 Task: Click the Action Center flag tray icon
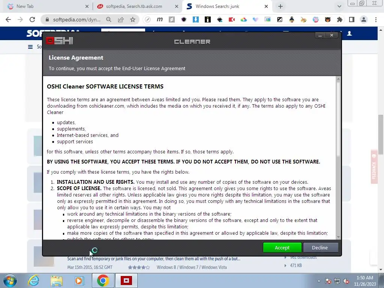pyautogui.click(x=328, y=281)
